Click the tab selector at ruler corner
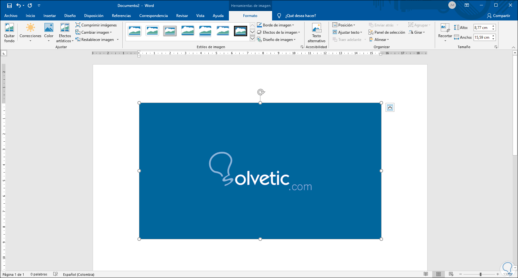Viewport: 518px width, 278px height. [4, 54]
